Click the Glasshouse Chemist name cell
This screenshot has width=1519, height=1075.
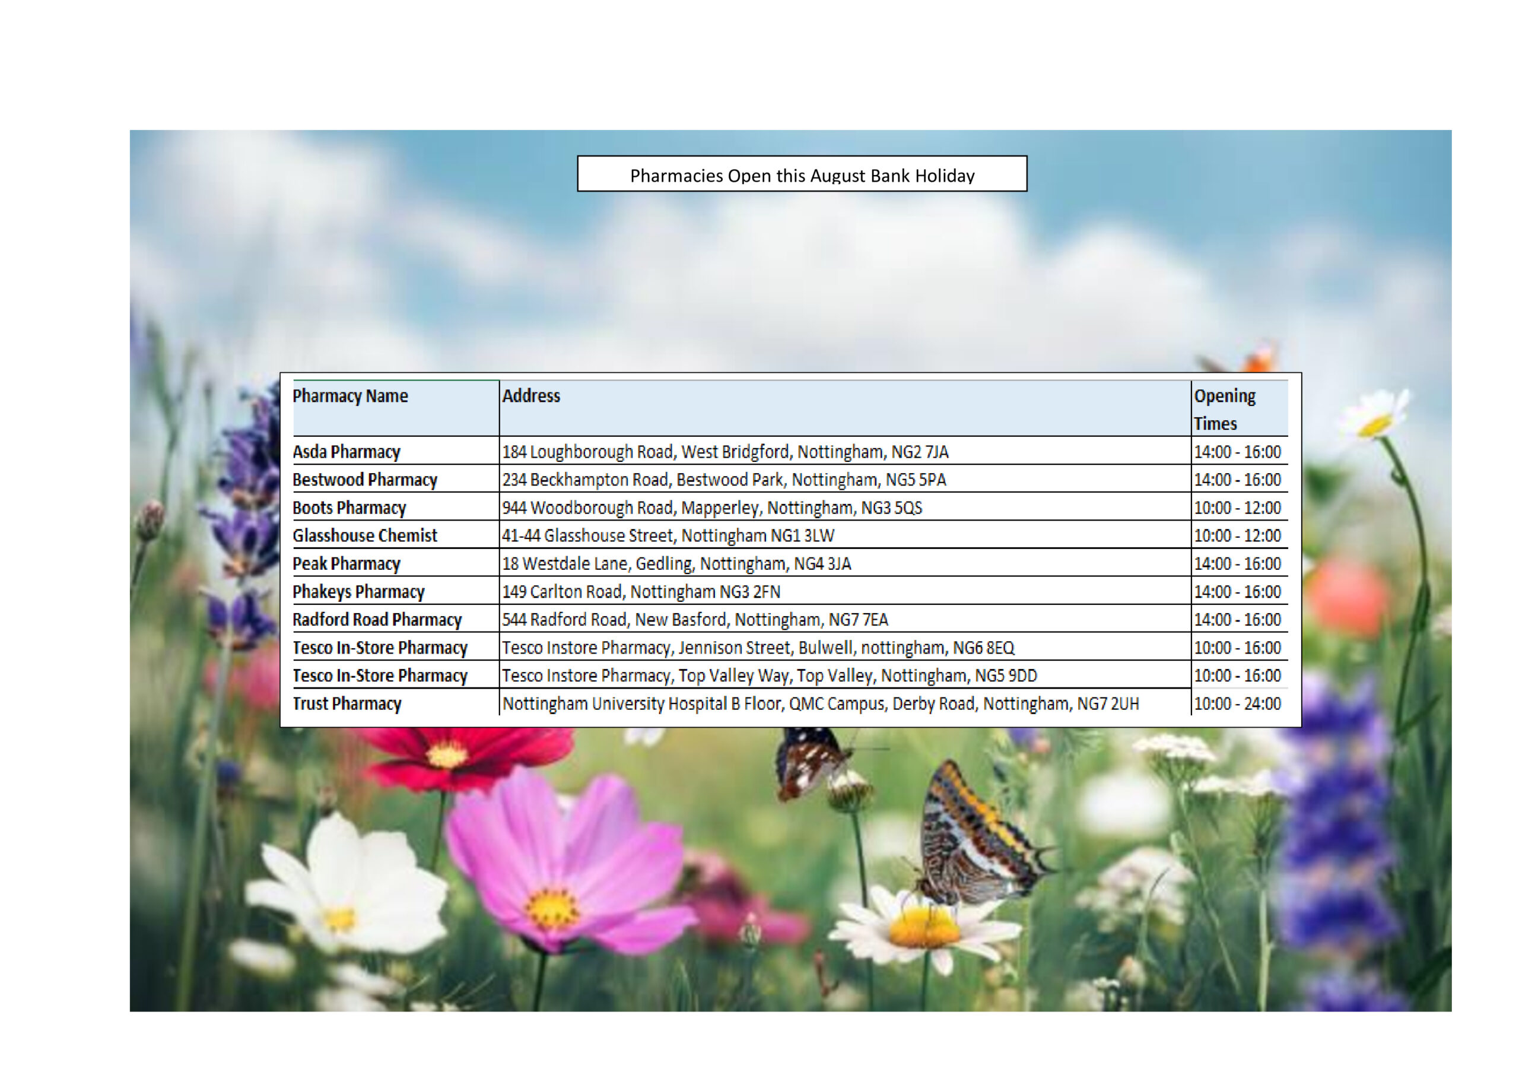[364, 535]
